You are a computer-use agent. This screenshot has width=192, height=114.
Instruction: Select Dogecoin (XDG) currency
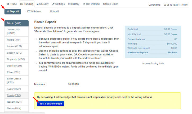16,59
